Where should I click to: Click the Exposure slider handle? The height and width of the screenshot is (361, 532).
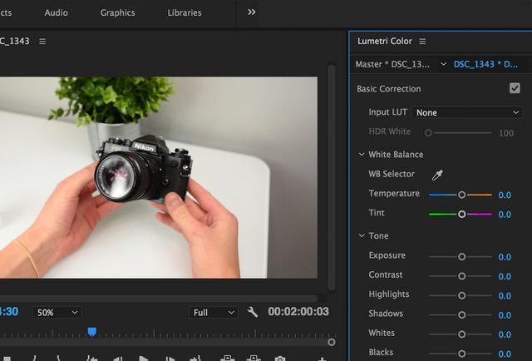pos(462,257)
